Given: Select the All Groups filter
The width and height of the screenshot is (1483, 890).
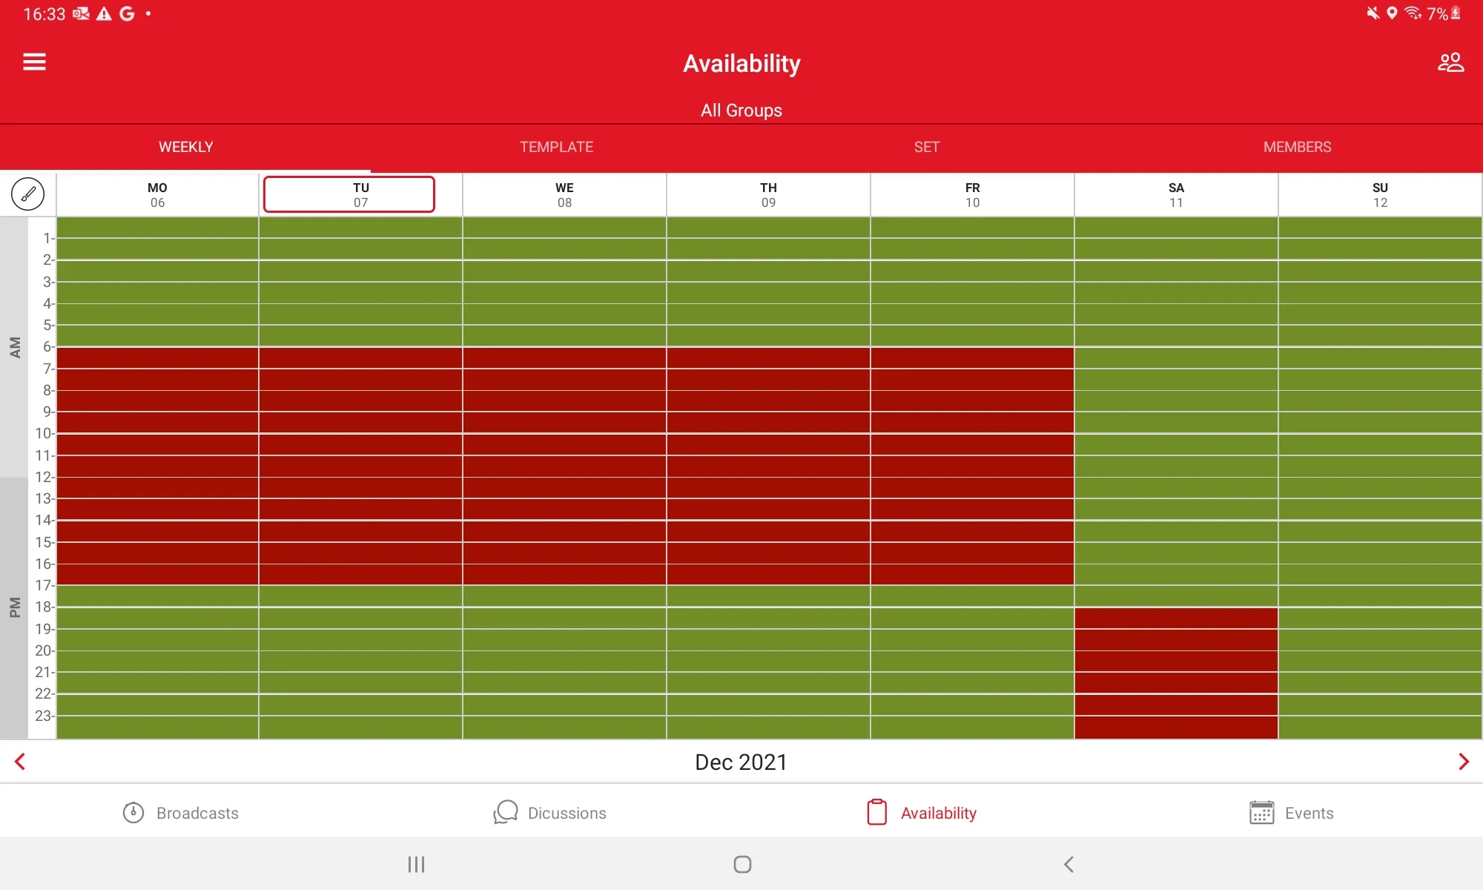Looking at the screenshot, I should pos(741,111).
